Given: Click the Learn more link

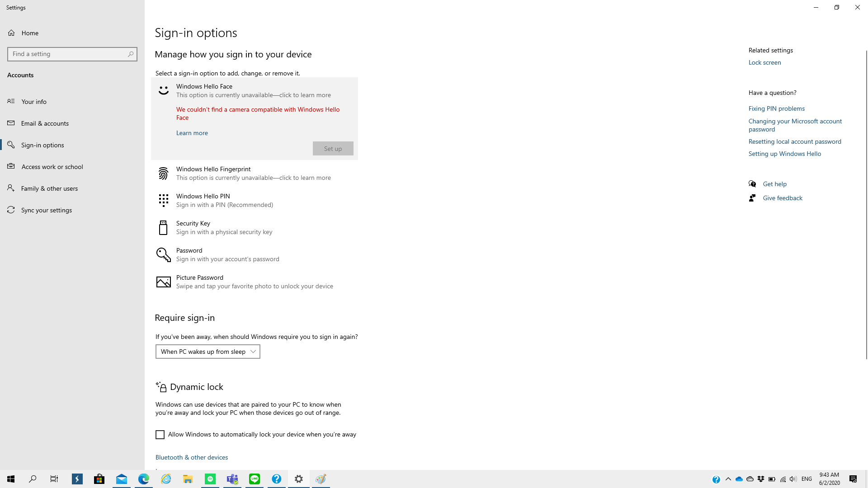Looking at the screenshot, I should tap(192, 133).
